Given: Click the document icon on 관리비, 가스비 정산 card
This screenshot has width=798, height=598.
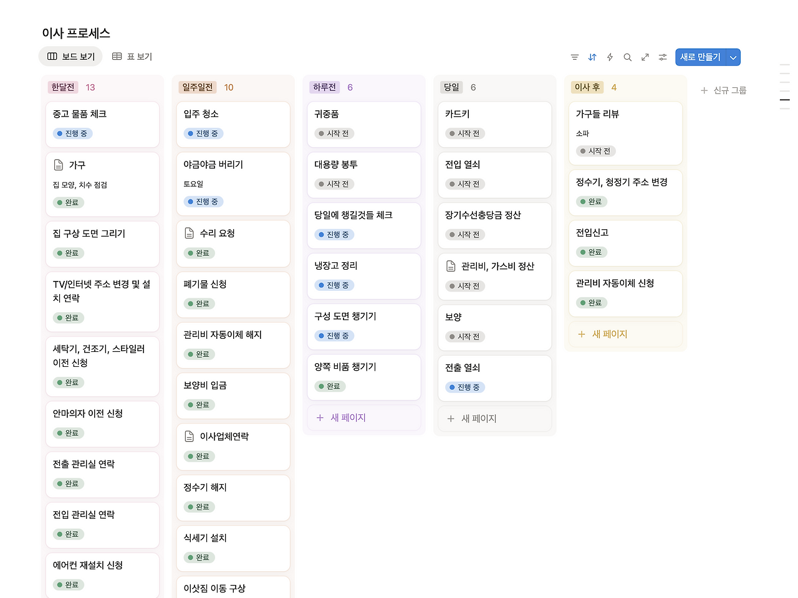Looking at the screenshot, I should [451, 266].
